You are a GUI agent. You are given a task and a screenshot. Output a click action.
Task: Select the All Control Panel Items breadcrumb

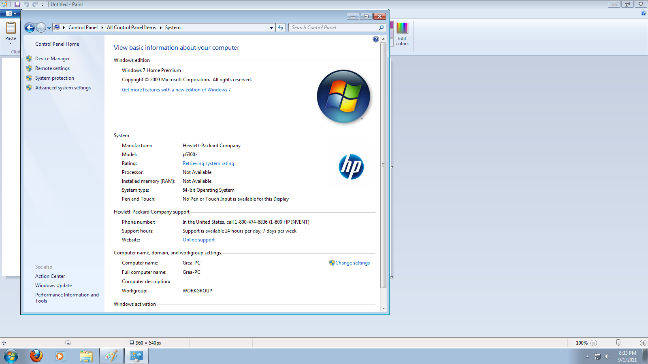(x=131, y=28)
